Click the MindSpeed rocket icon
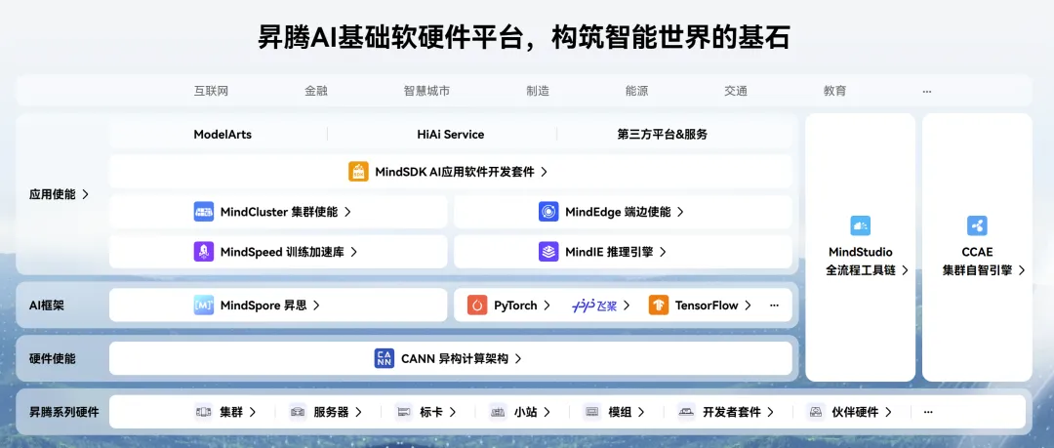 (204, 252)
